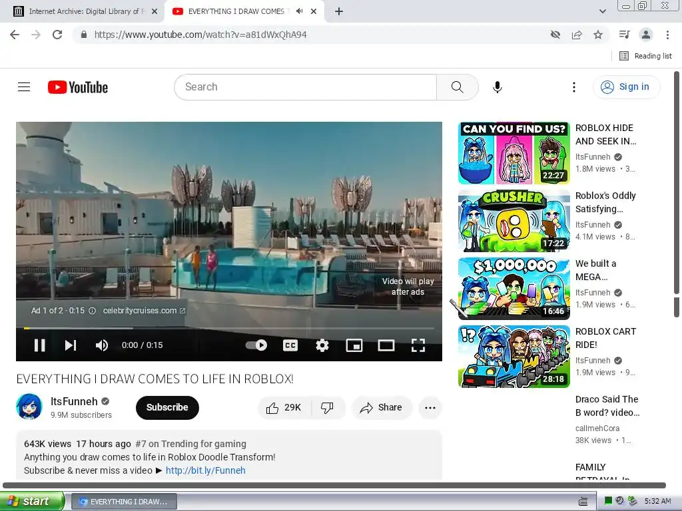Subscribe to ItsFunneh
This screenshot has height=511, width=682.
point(167,408)
